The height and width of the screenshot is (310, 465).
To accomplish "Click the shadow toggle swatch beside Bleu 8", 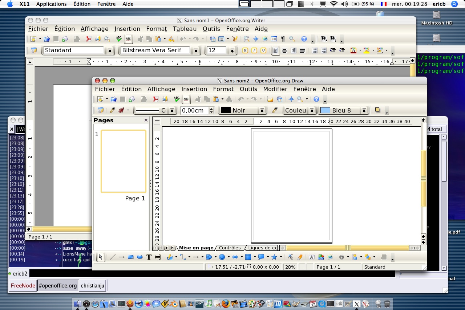I will tap(377, 110).
